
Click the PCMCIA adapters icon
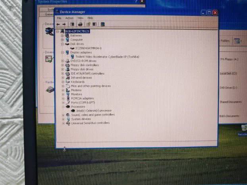[x=68, y=98]
